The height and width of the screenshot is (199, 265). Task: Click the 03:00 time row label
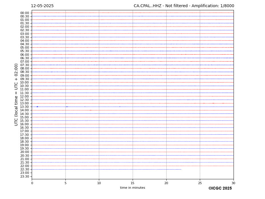[25, 34]
